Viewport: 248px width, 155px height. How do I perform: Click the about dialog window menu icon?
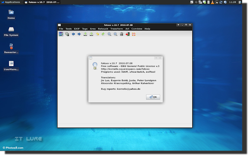point(91,58)
